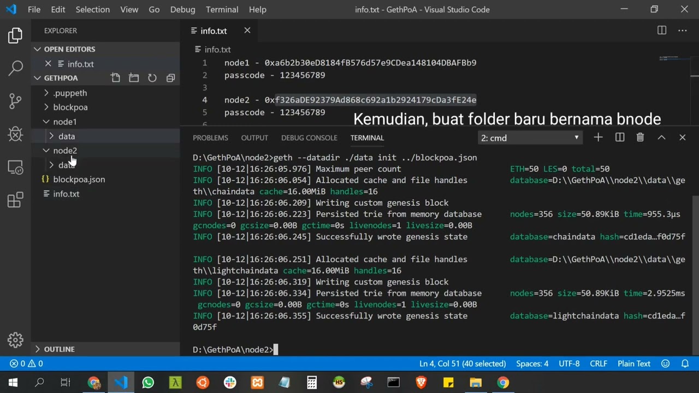Open Remote Explorer in activity bar

[x=15, y=167]
